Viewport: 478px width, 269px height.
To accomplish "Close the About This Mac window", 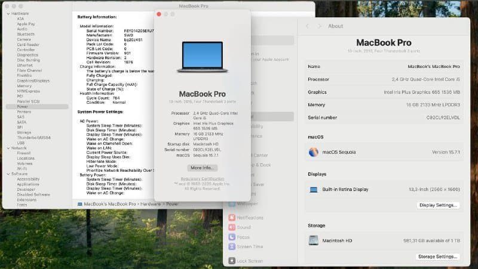I will click(x=159, y=14).
